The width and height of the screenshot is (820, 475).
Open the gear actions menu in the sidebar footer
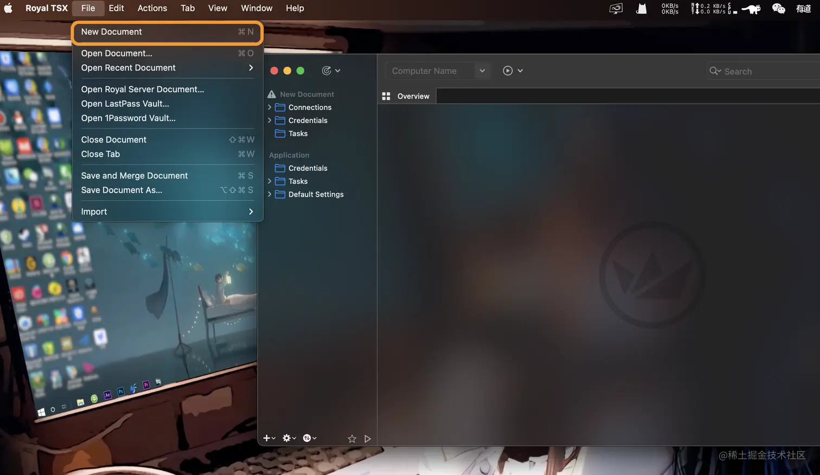289,438
